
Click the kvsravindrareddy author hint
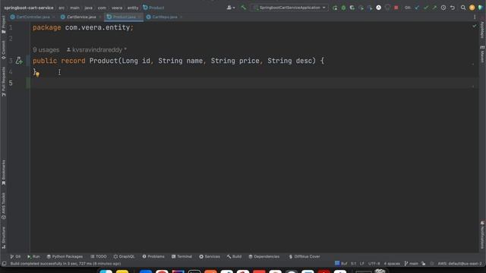pyautogui.click(x=96, y=50)
